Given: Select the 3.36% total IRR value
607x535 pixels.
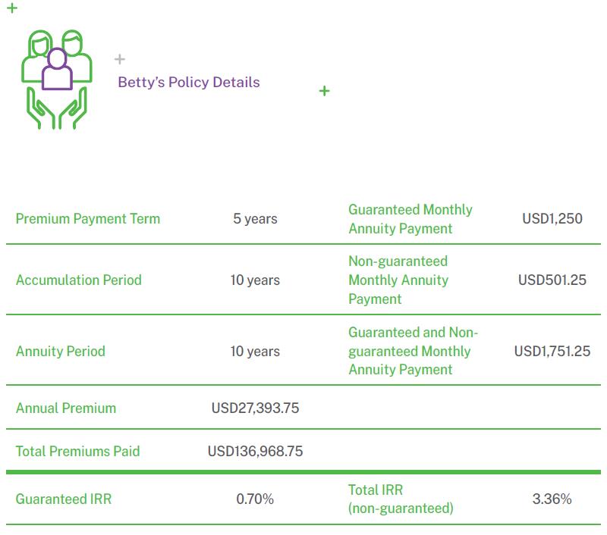Looking at the screenshot, I should 552,499.
